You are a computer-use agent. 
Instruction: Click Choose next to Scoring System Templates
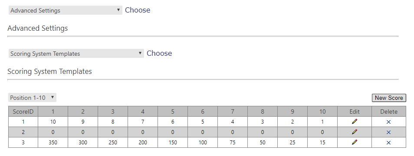pyautogui.click(x=159, y=53)
